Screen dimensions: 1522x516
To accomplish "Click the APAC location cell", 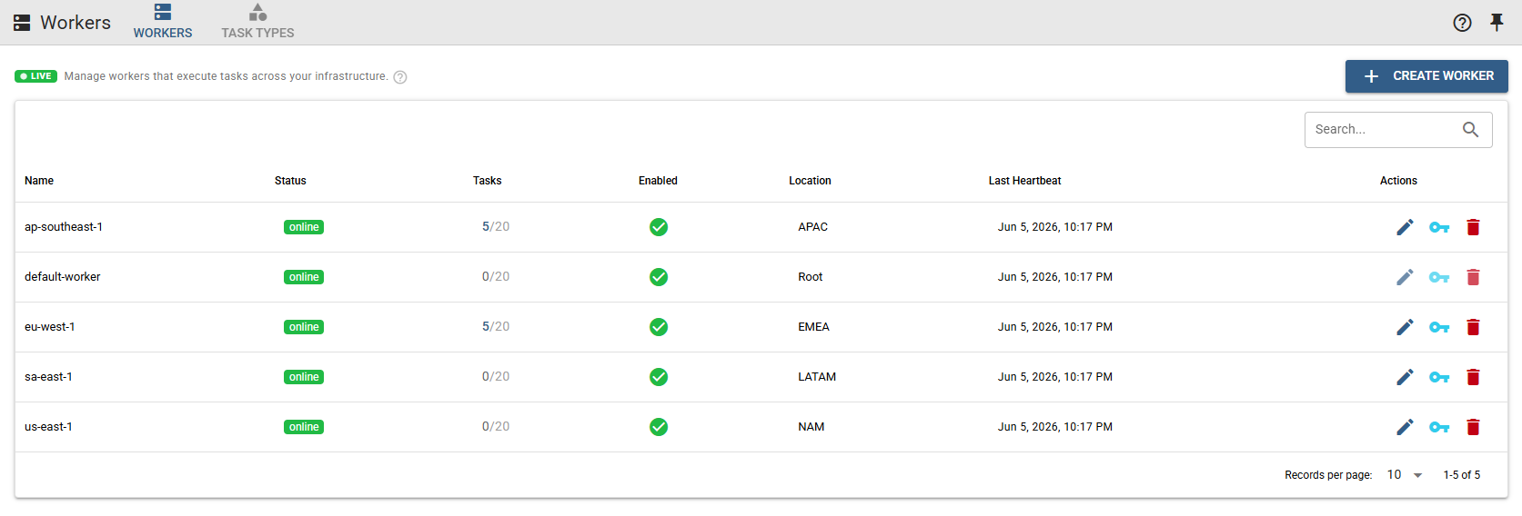I will pyautogui.click(x=813, y=227).
